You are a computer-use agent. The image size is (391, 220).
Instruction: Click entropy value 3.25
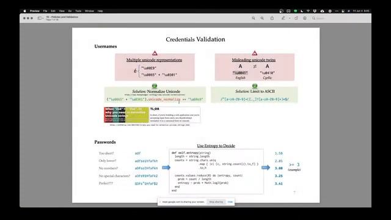pyautogui.click(x=279, y=176)
